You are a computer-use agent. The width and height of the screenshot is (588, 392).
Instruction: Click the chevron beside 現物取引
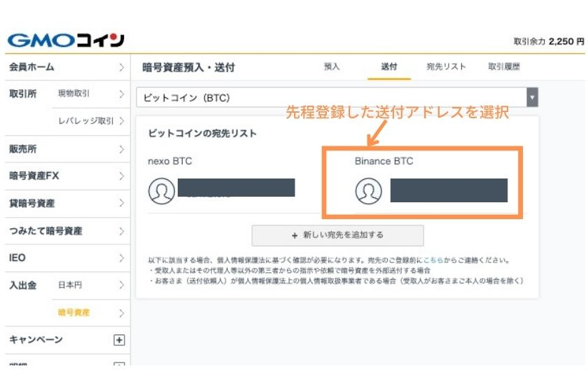(122, 94)
